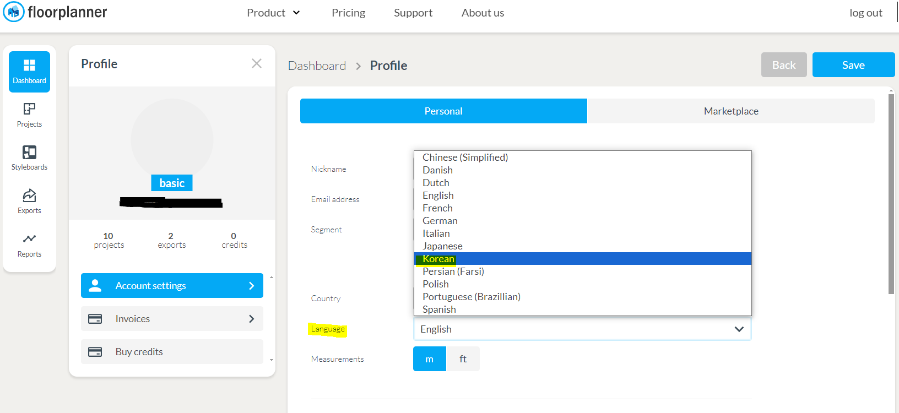
Task: Select Dutch from language list
Action: [x=583, y=183]
